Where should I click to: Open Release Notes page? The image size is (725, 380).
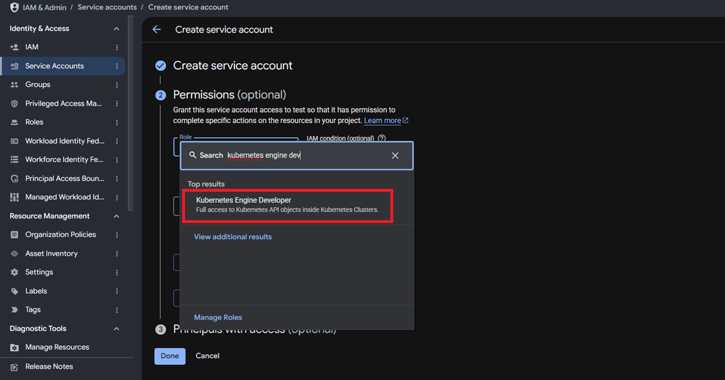pos(49,367)
